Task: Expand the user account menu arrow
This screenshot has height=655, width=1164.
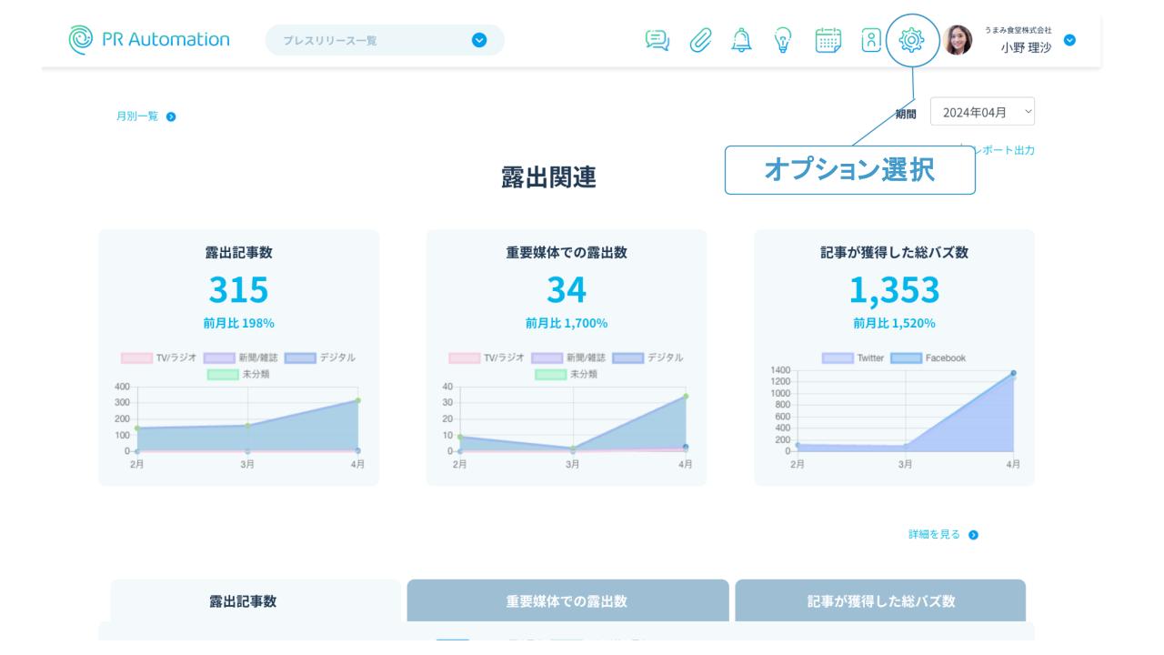Action: (x=1069, y=40)
